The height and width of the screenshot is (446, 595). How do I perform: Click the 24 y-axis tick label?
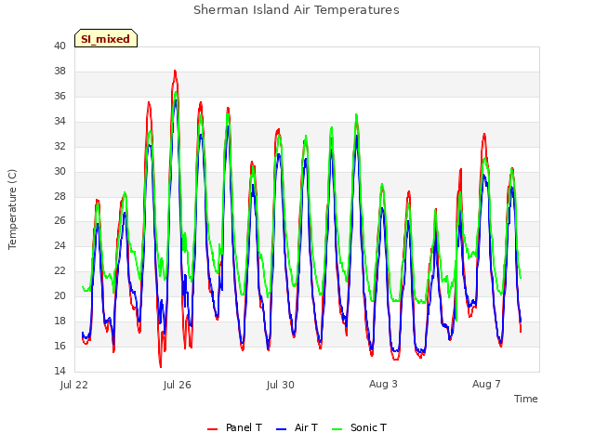tap(59, 245)
